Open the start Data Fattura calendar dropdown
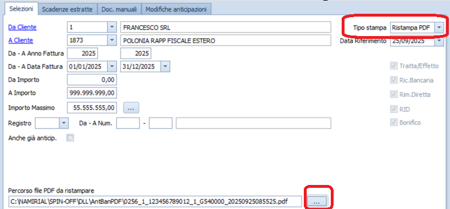This screenshot has height=209, width=450. [112, 66]
